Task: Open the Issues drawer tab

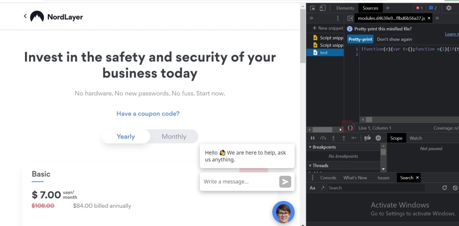Action: (383, 178)
